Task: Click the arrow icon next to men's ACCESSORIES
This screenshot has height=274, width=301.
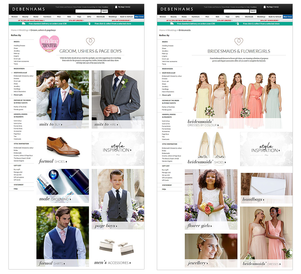Action: pyautogui.click(x=130, y=262)
